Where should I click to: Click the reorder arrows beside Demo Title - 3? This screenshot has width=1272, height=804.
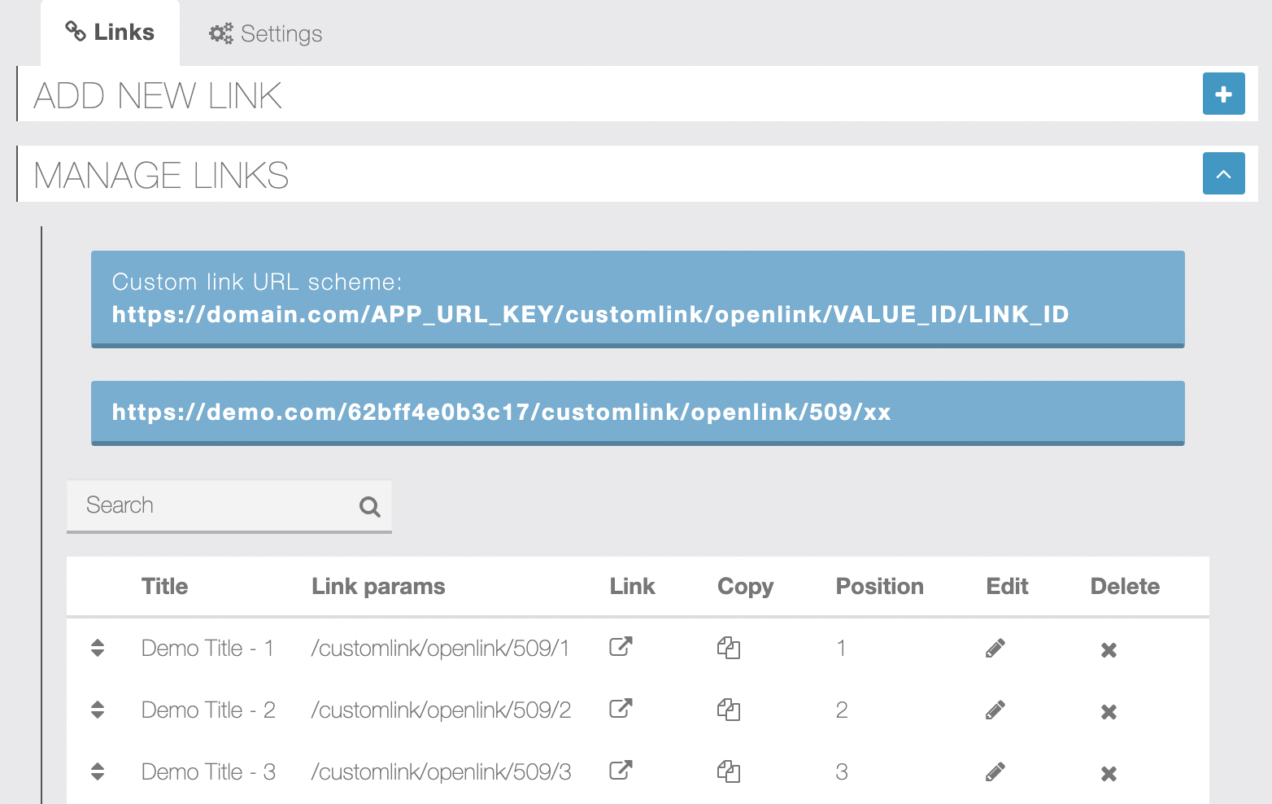(98, 771)
